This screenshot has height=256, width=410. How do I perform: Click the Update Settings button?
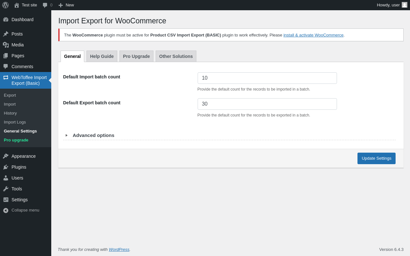click(376, 158)
